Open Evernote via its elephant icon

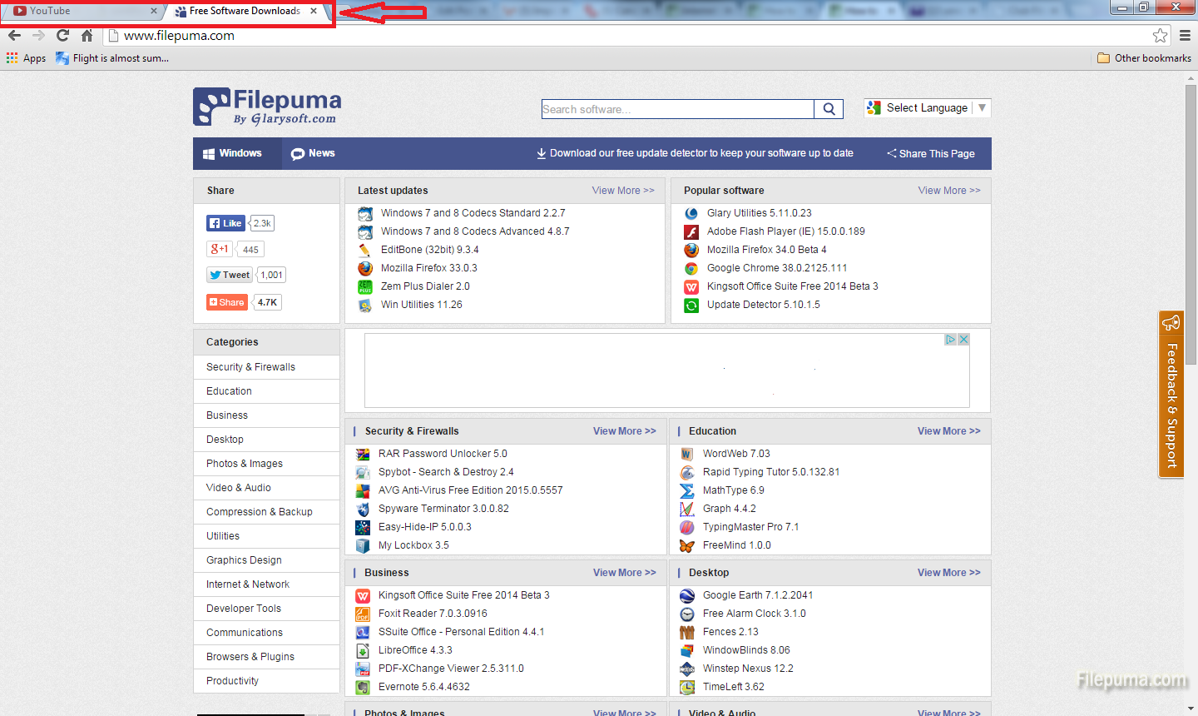point(362,686)
